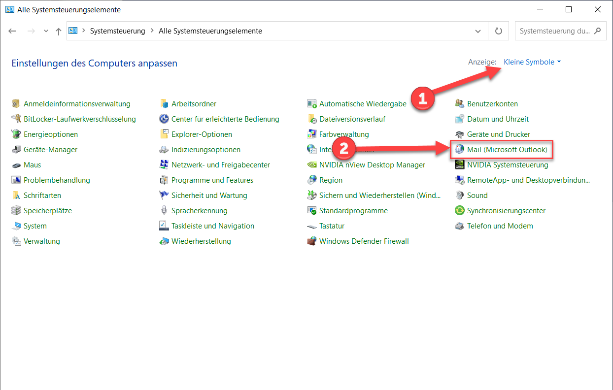This screenshot has height=390, width=613.
Task: Open BitLocker-Laufwerkverschlüsselung icon
Action: coord(16,119)
